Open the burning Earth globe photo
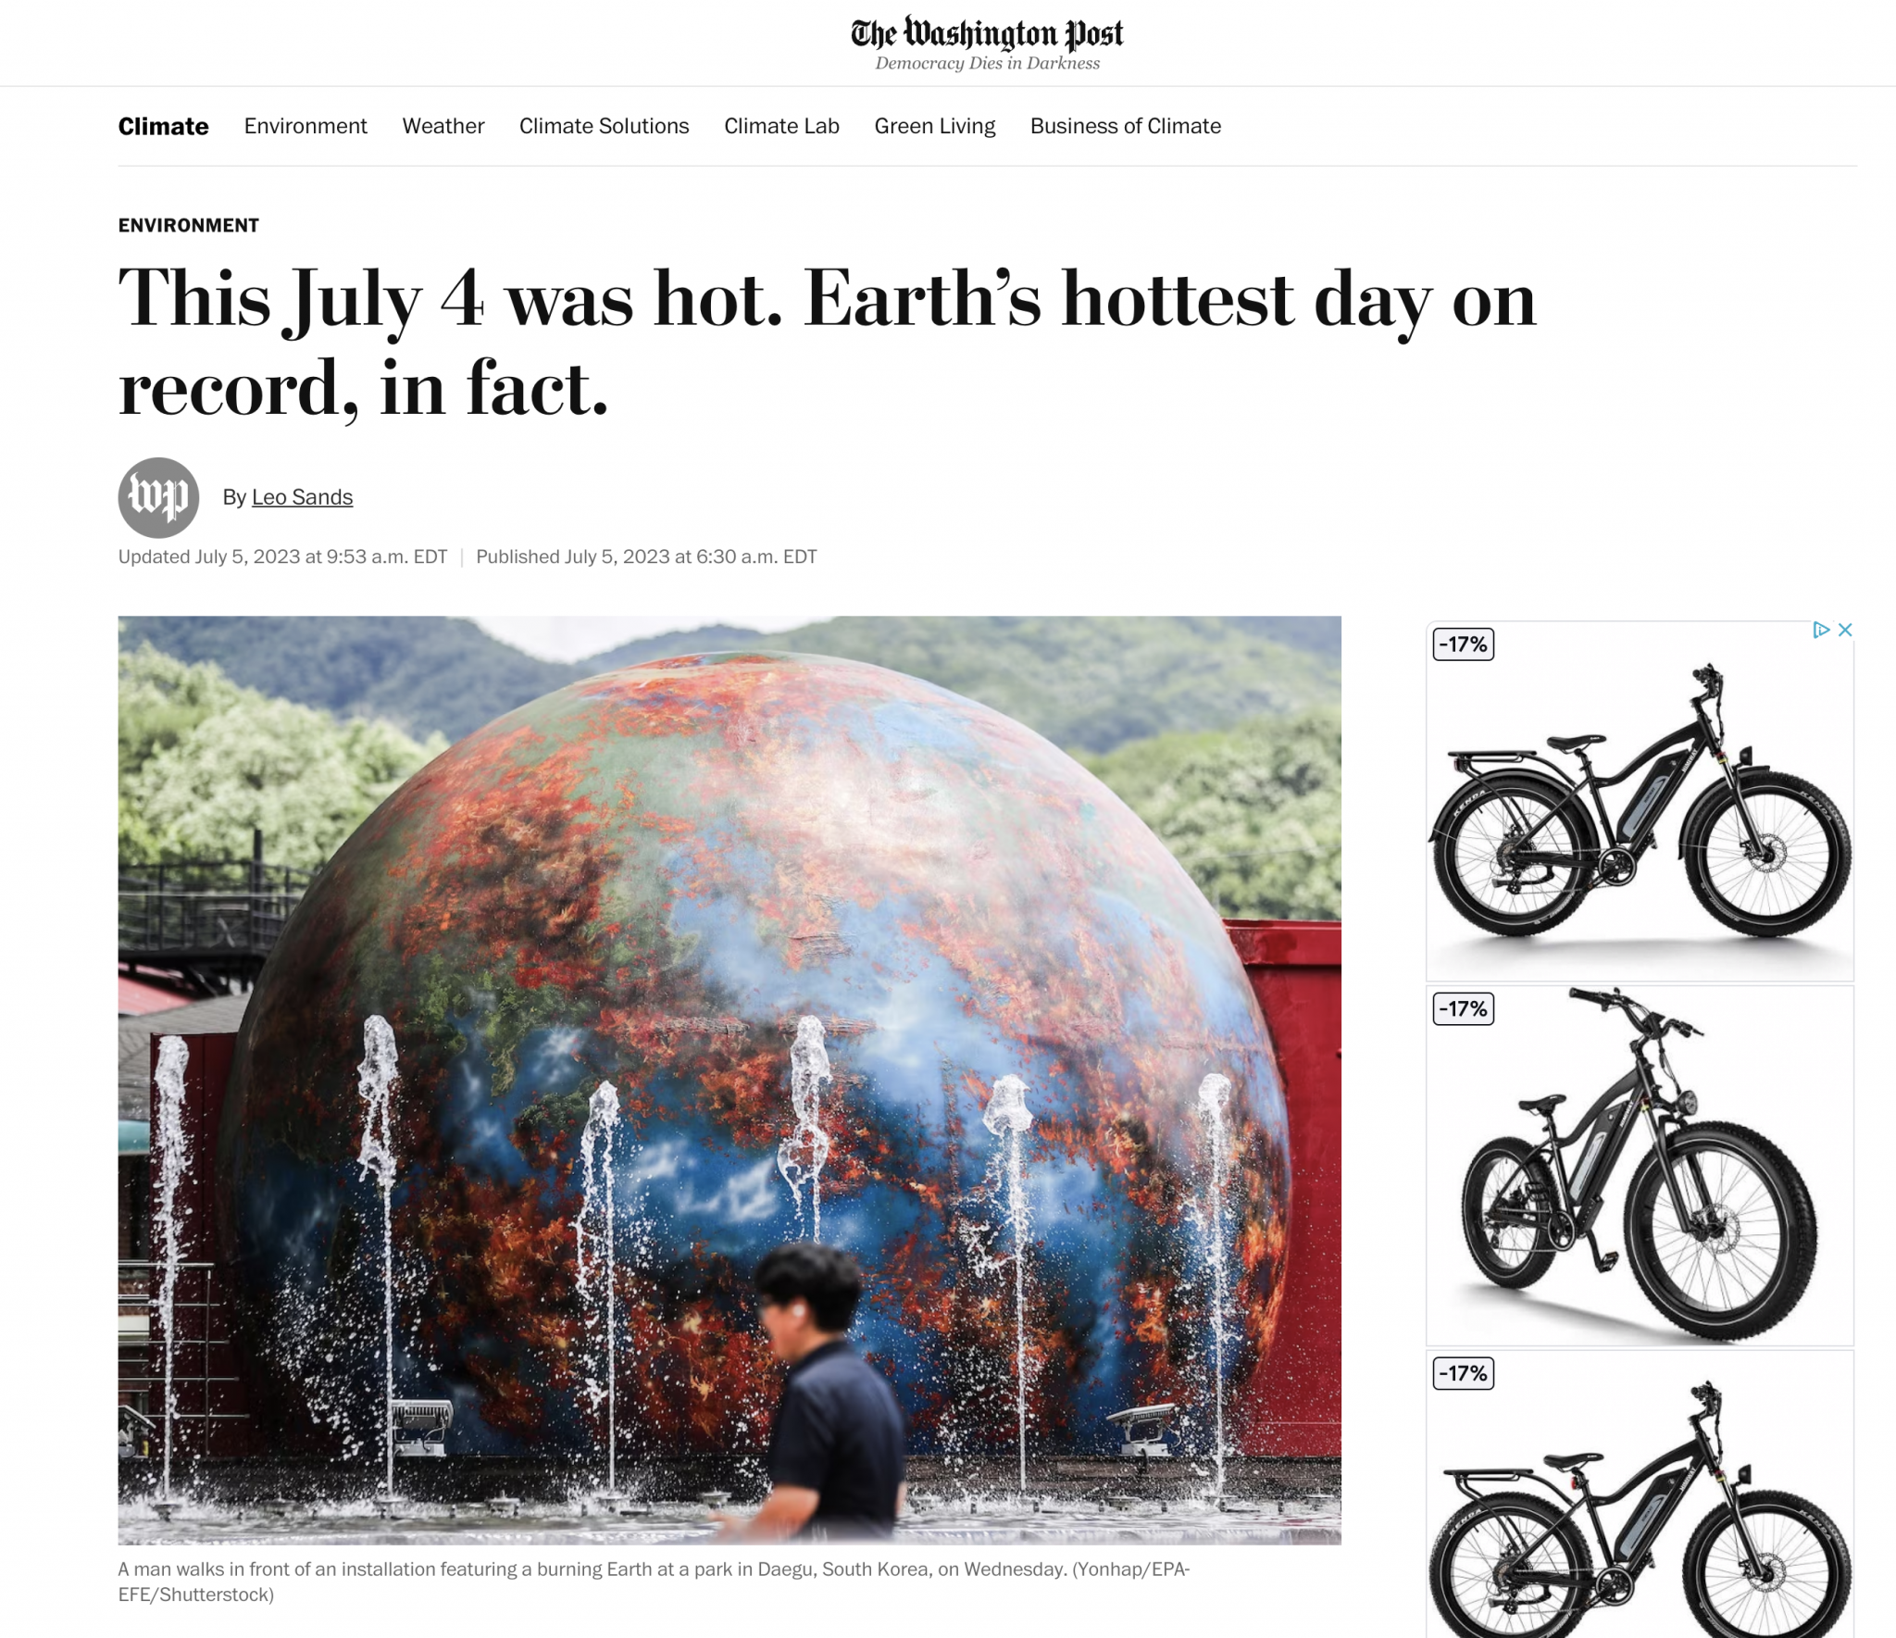 click(730, 1080)
